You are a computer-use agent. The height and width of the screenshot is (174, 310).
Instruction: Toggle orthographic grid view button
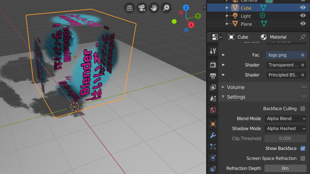click(x=130, y=8)
